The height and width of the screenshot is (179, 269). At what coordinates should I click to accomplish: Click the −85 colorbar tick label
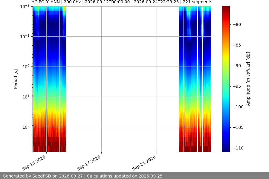tap(237, 45)
